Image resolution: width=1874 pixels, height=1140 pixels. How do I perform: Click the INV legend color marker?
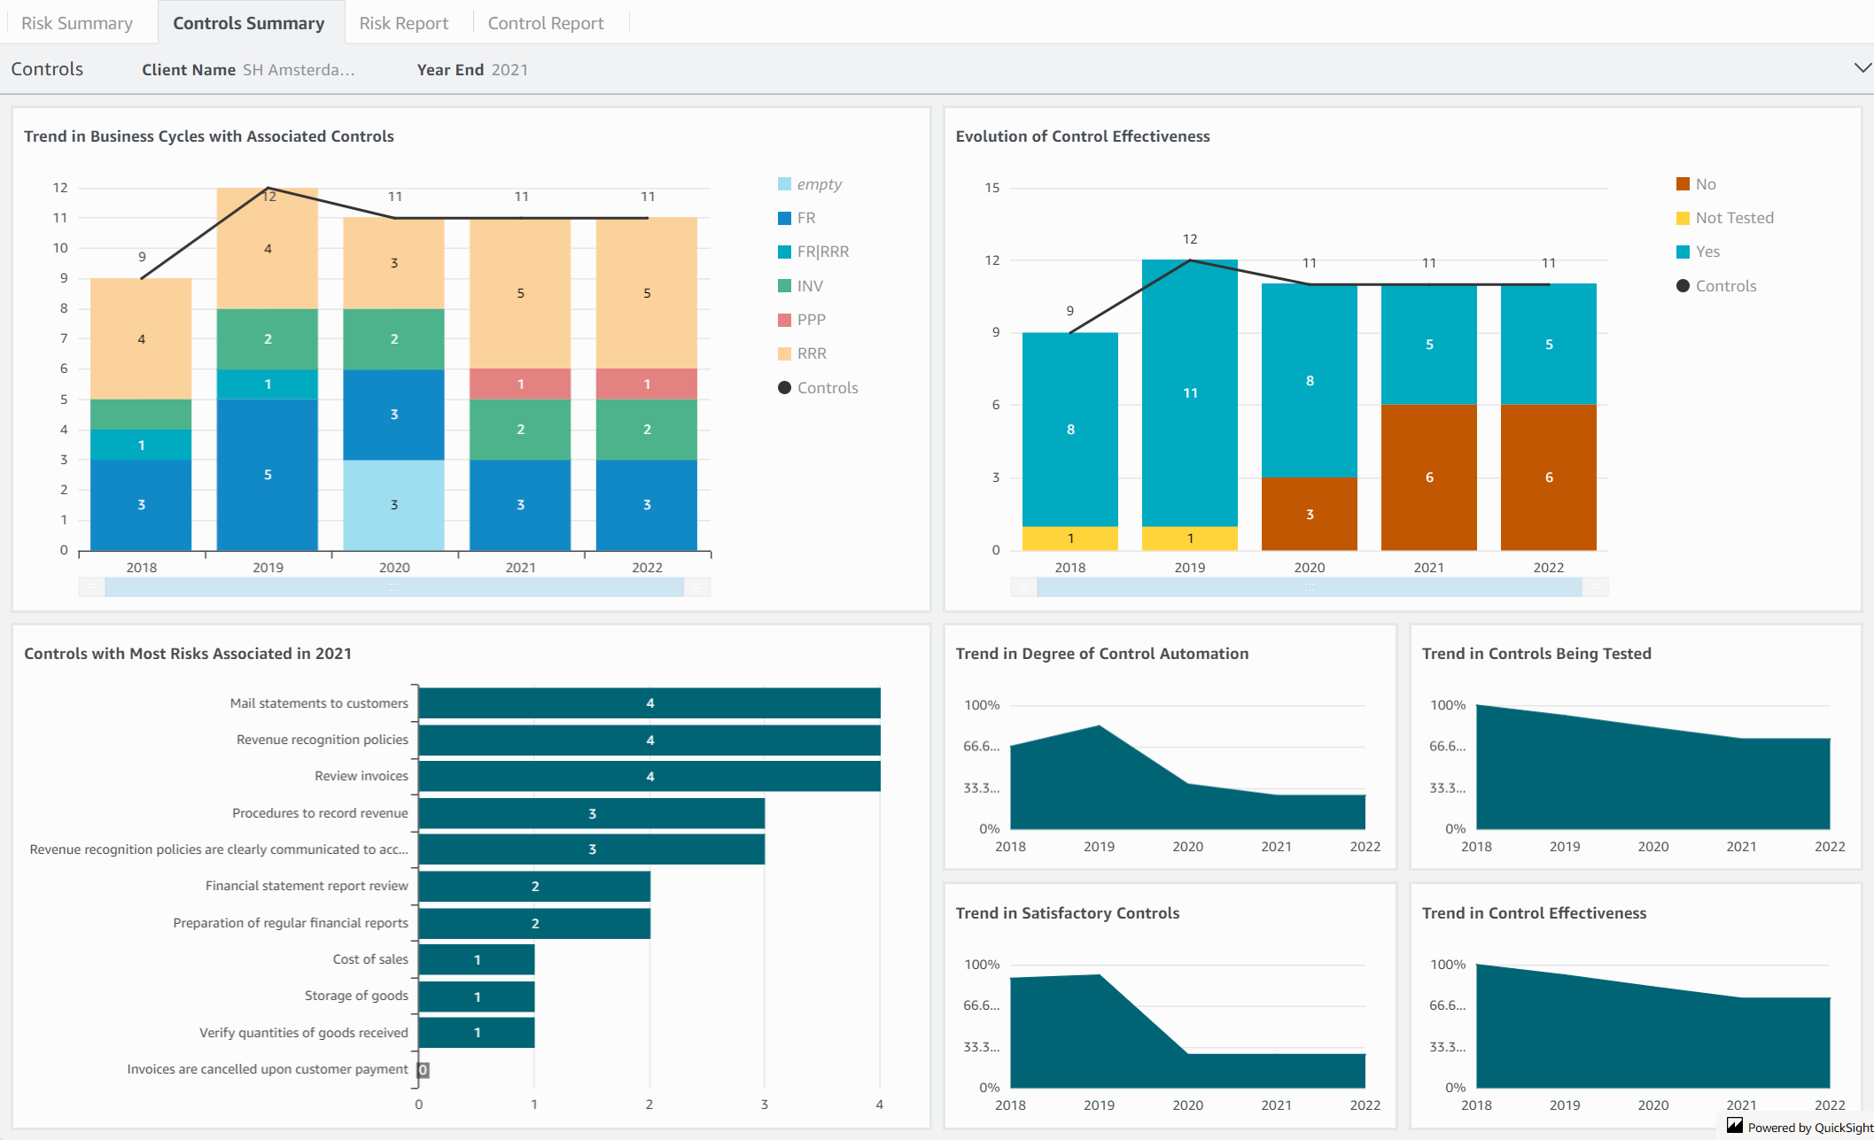coord(784,286)
